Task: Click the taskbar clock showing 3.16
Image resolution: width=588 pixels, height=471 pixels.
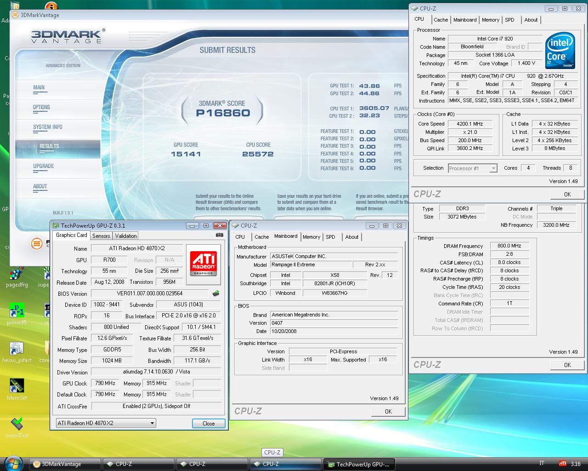Action: (576, 464)
